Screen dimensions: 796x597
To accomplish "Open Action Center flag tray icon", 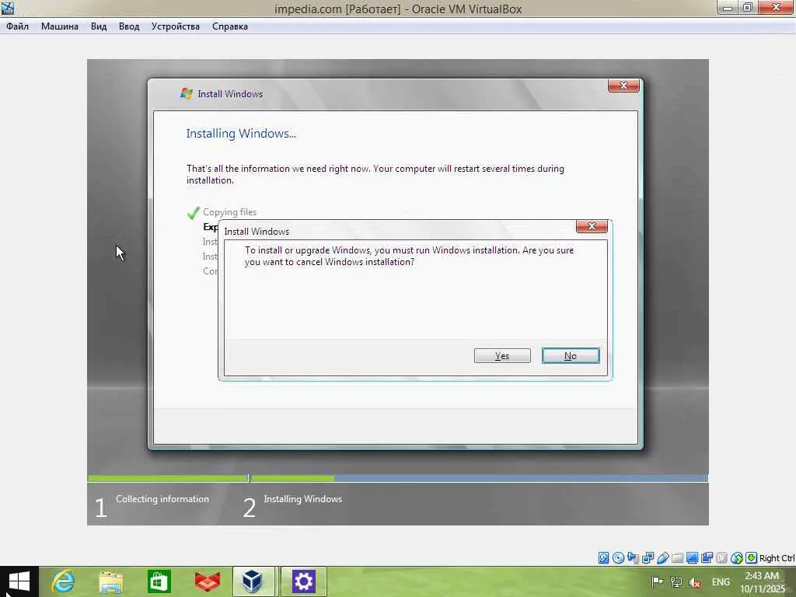I will click(657, 581).
